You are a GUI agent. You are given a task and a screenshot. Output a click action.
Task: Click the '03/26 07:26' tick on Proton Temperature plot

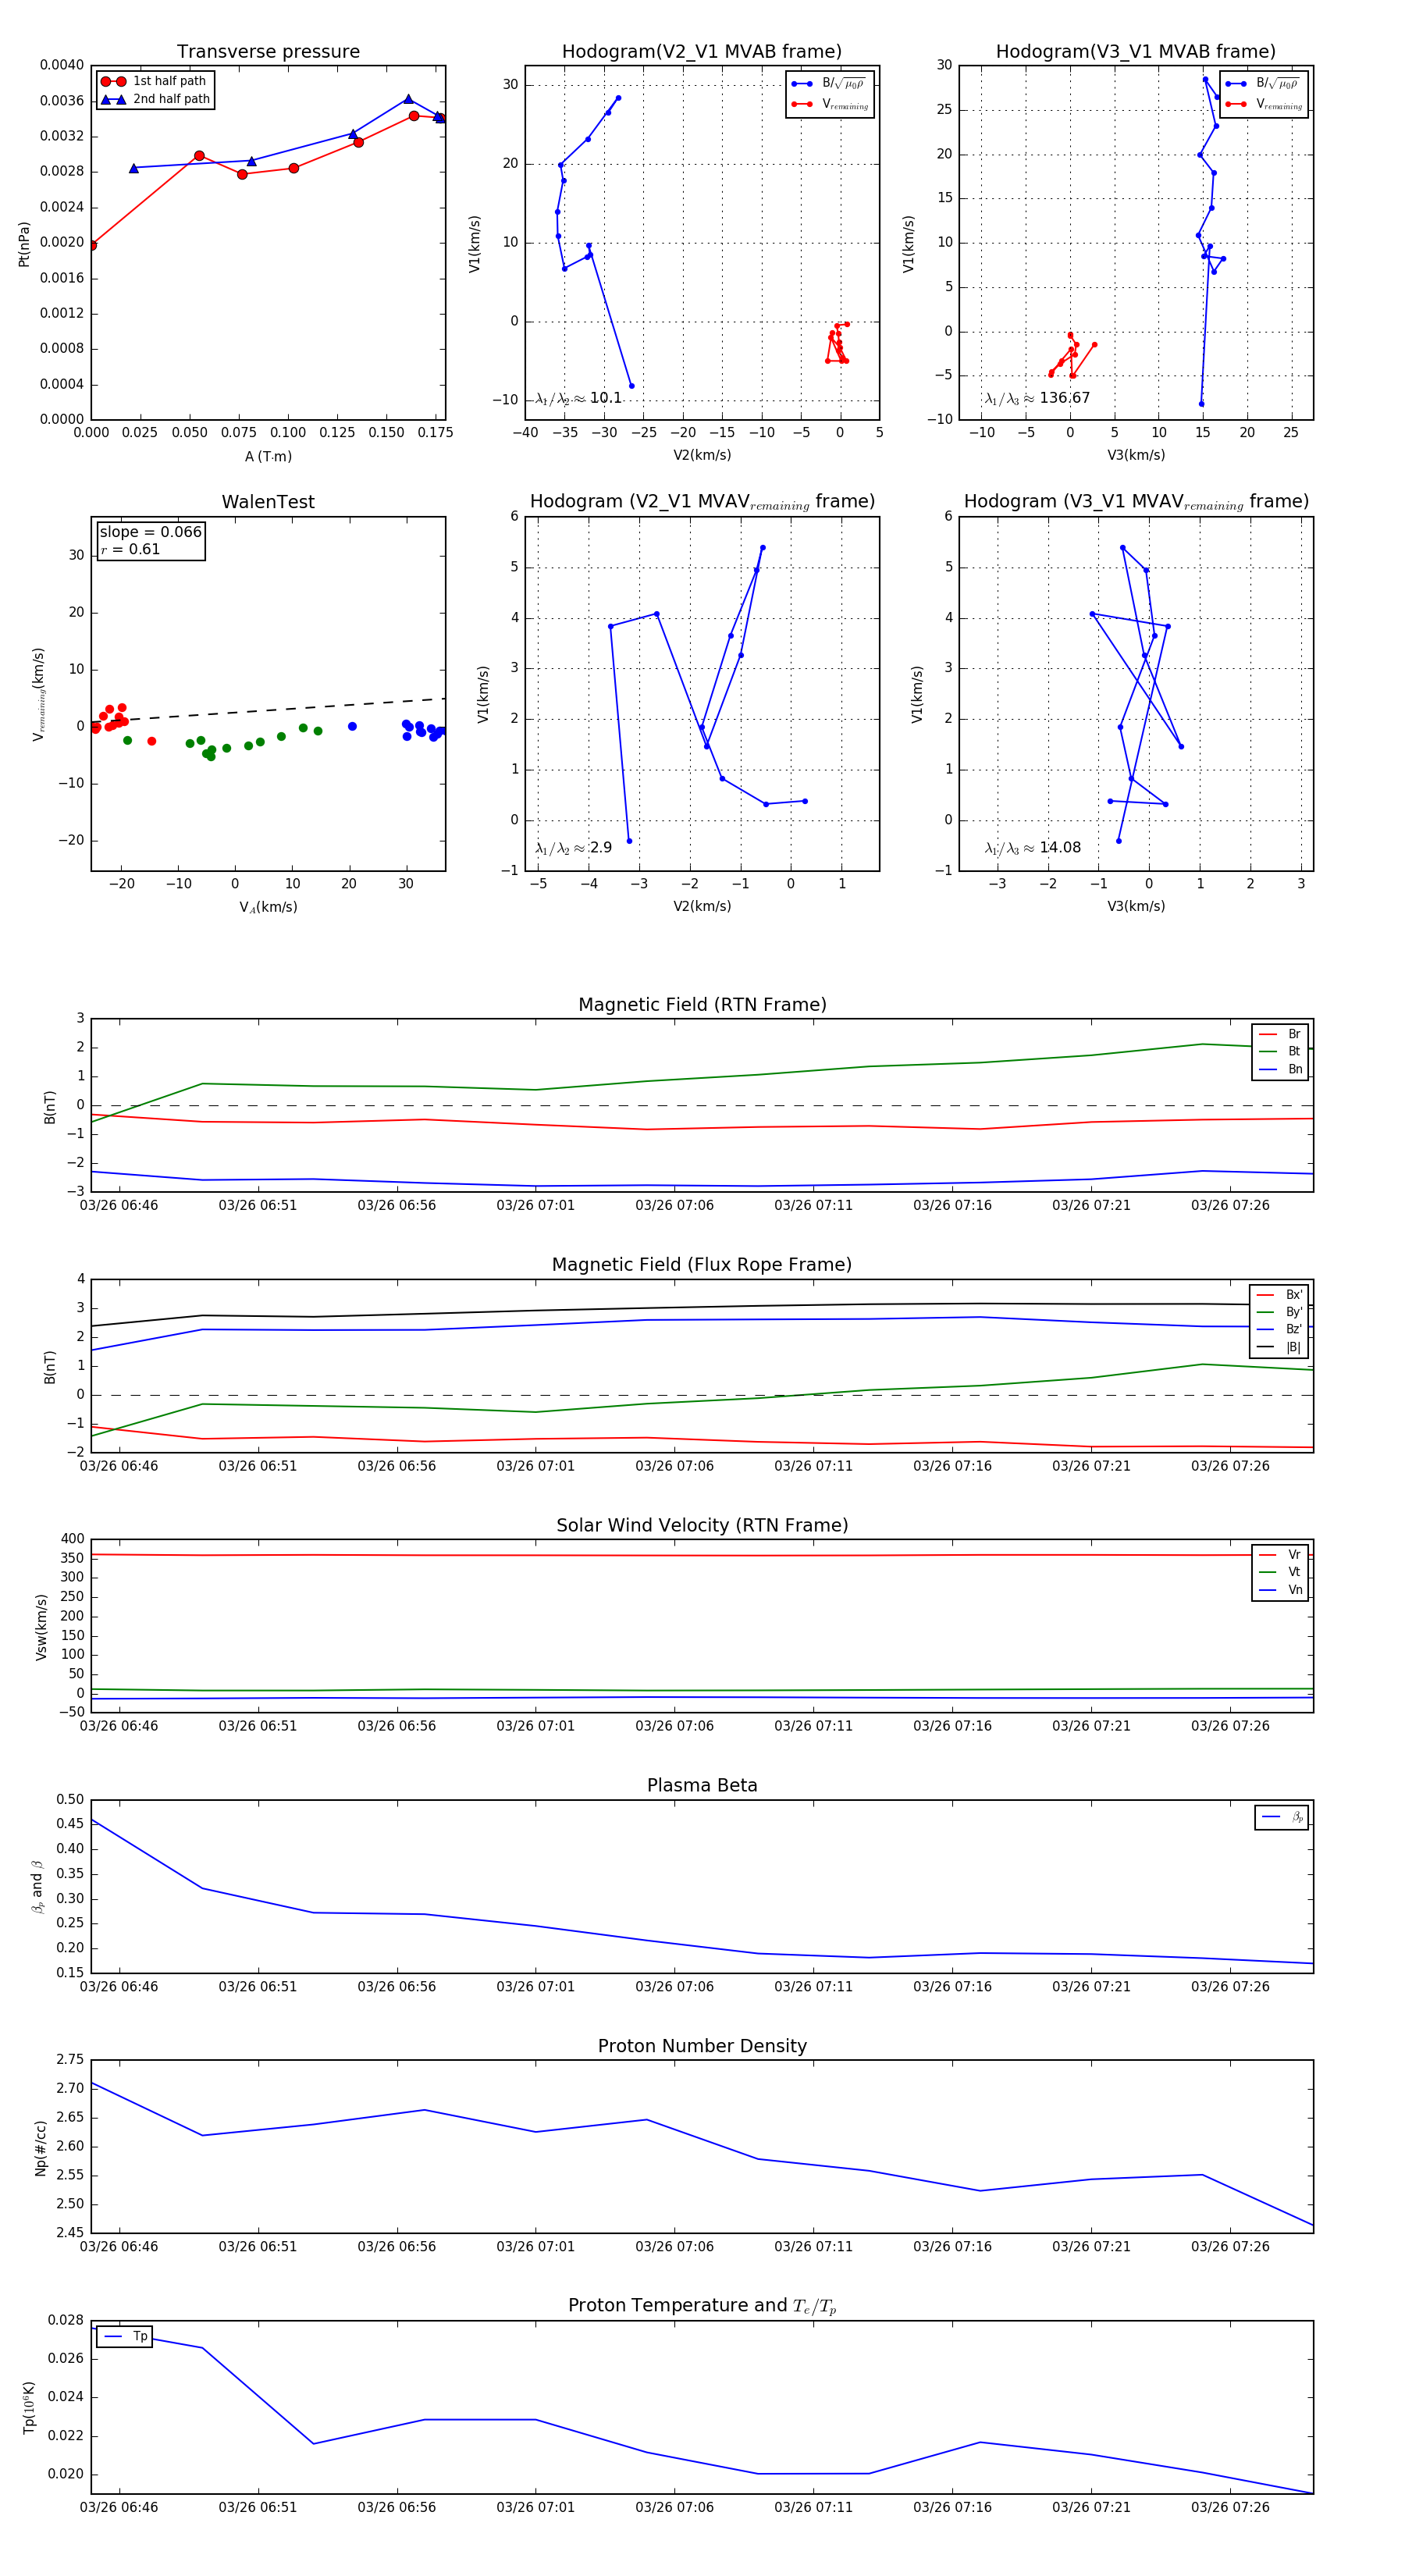point(1230,2507)
